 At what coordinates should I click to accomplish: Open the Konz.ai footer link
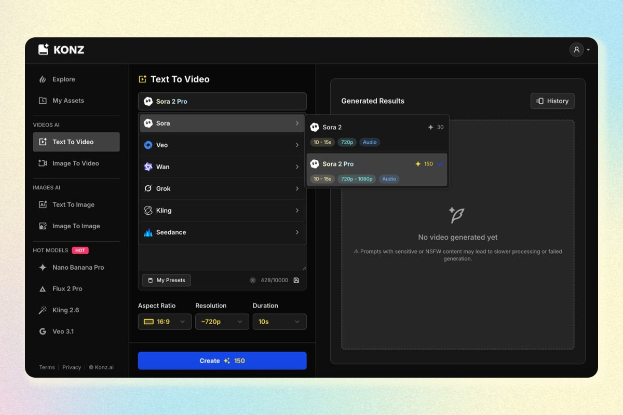(x=101, y=367)
